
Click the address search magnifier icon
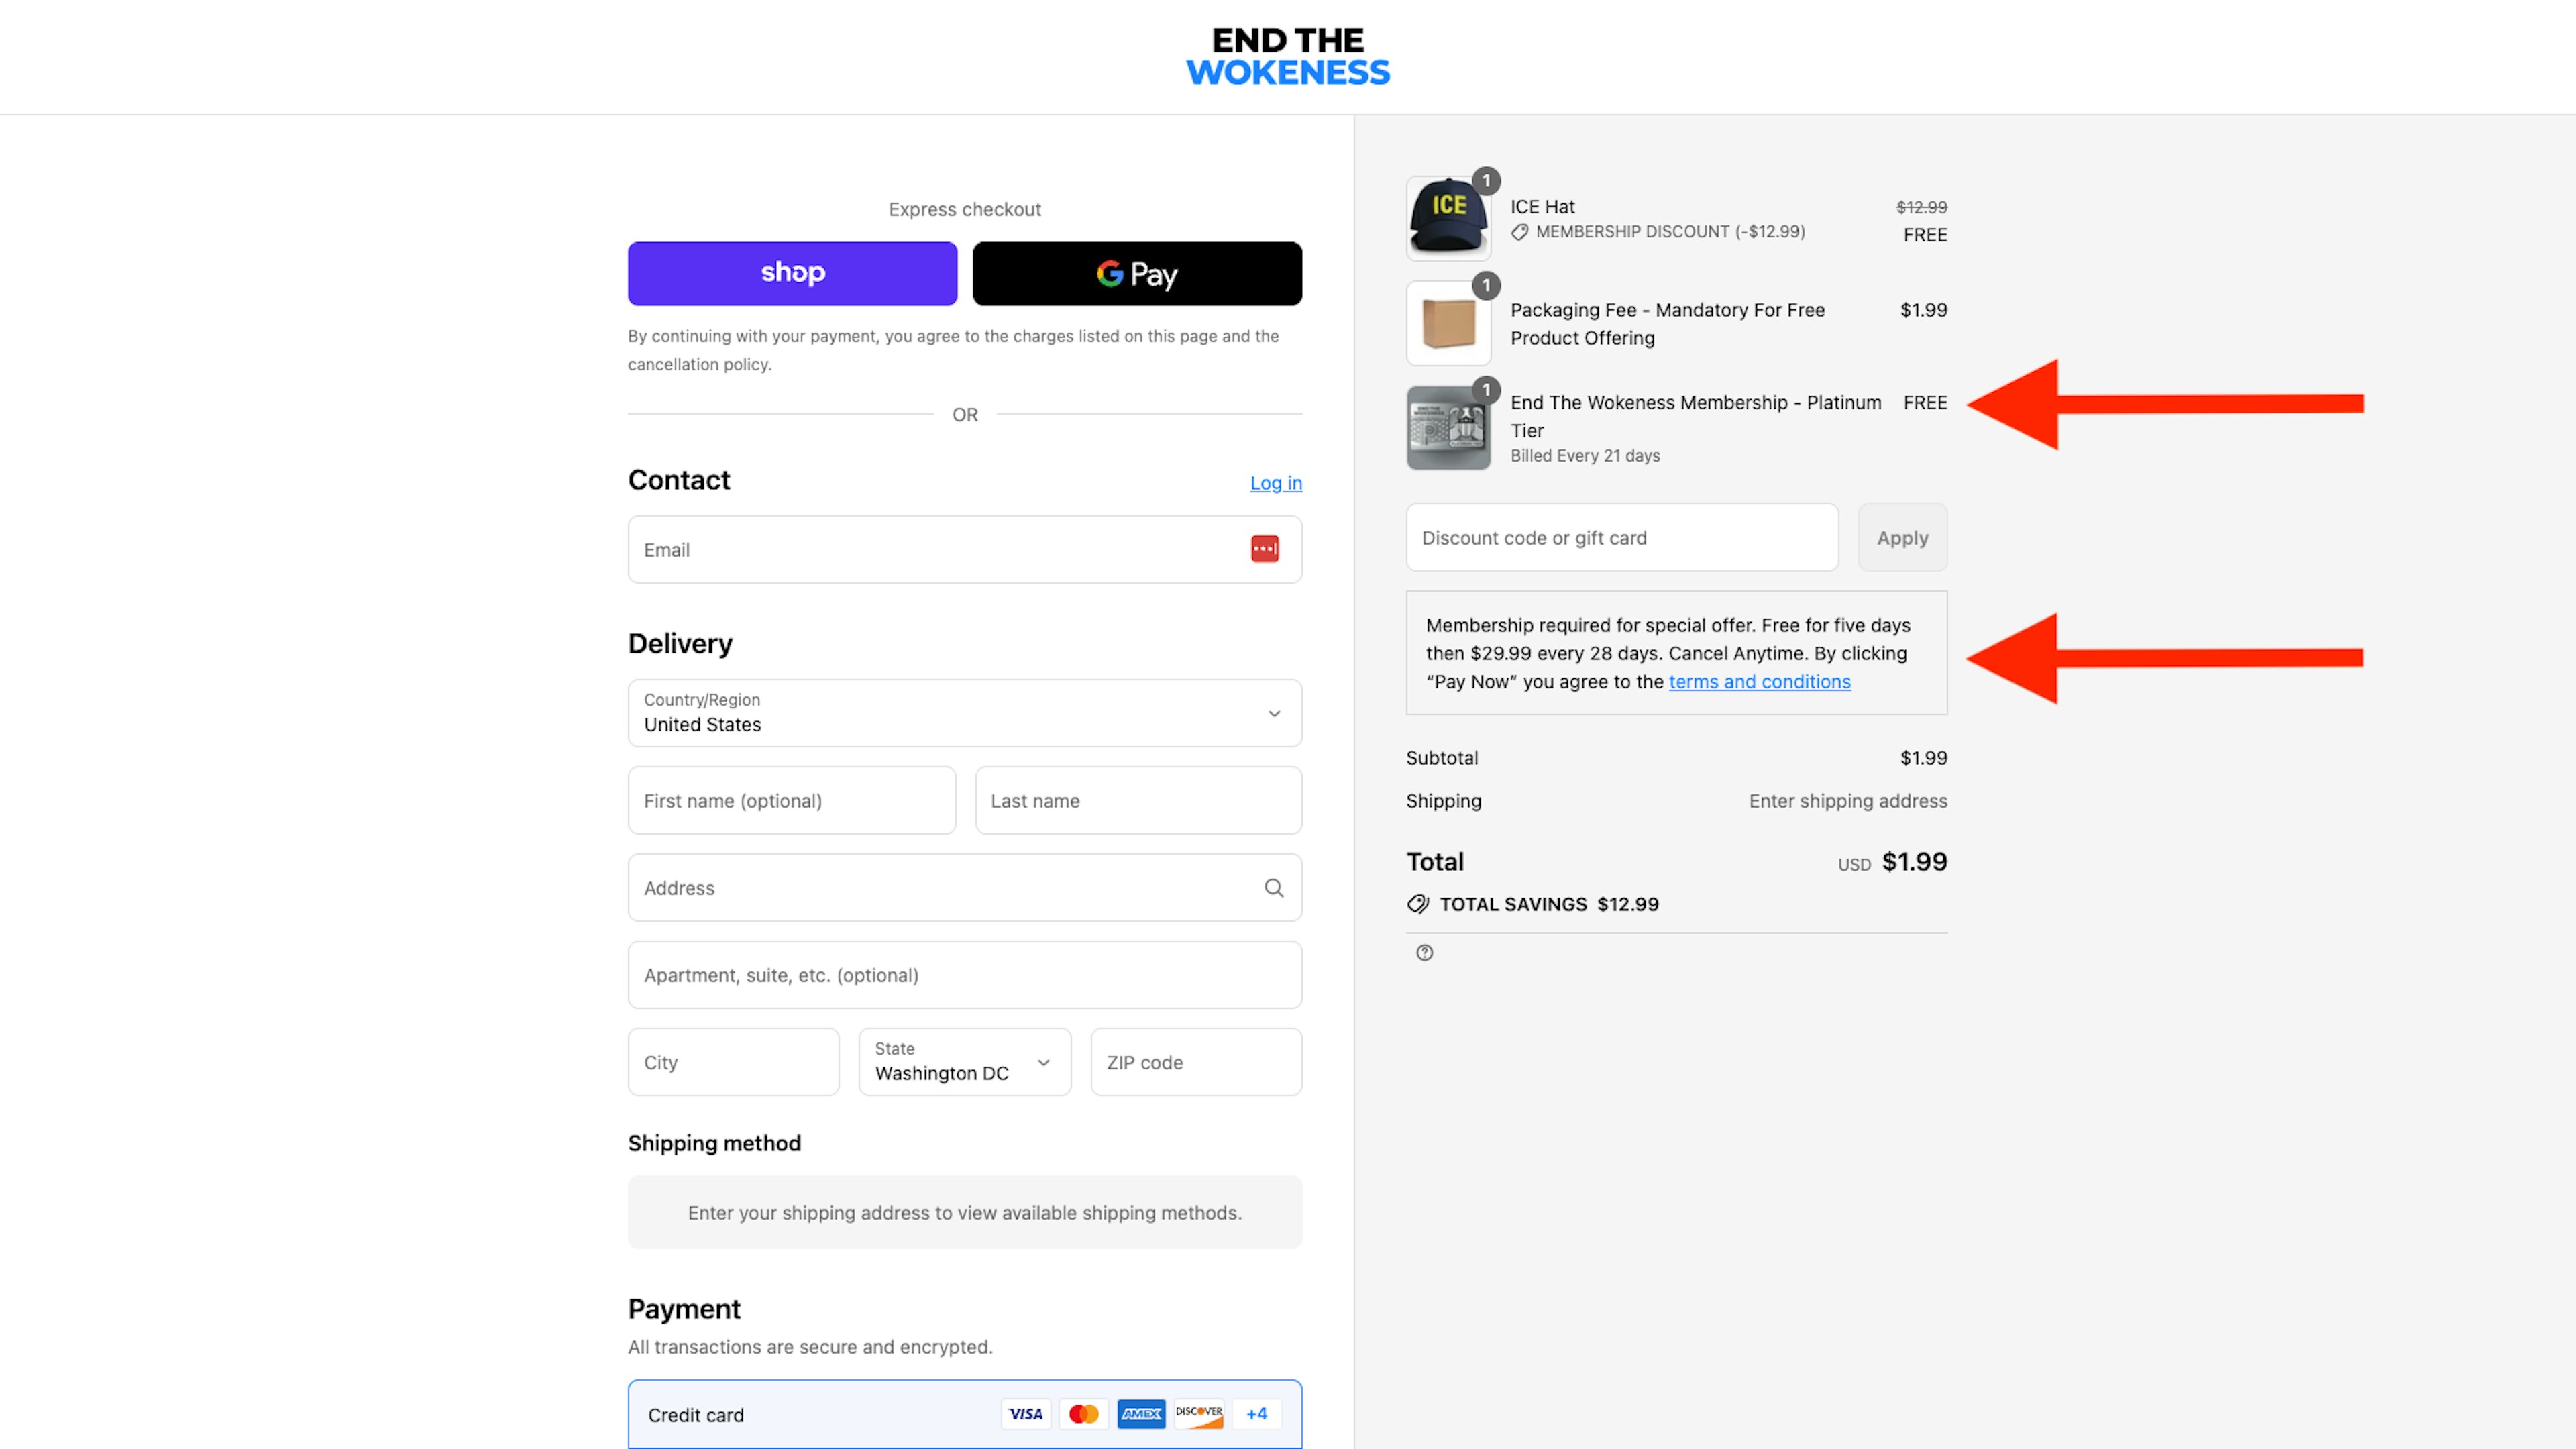tap(1273, 888)
